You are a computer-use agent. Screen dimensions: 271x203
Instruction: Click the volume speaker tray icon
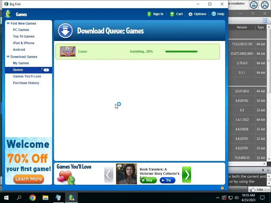tap(237, 198)
